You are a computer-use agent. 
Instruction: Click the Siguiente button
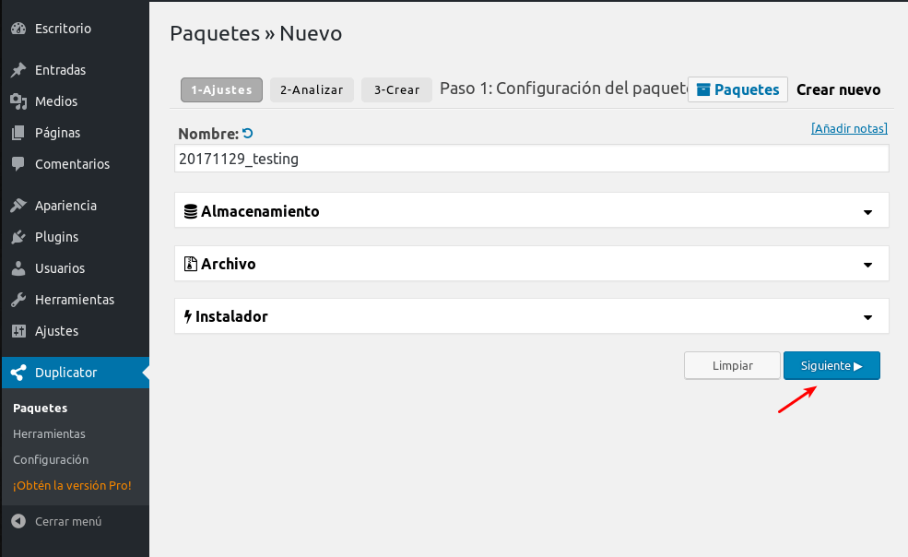point(831,366)
